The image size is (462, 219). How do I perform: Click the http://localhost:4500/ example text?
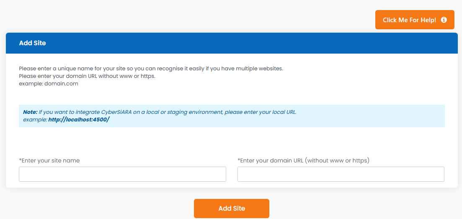coord(79,120)
